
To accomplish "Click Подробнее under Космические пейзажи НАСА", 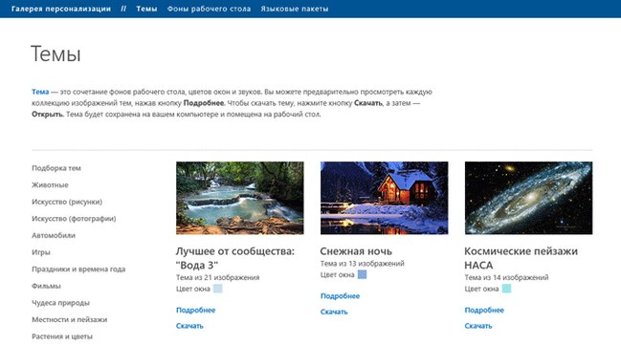I will tap(484, 310).
